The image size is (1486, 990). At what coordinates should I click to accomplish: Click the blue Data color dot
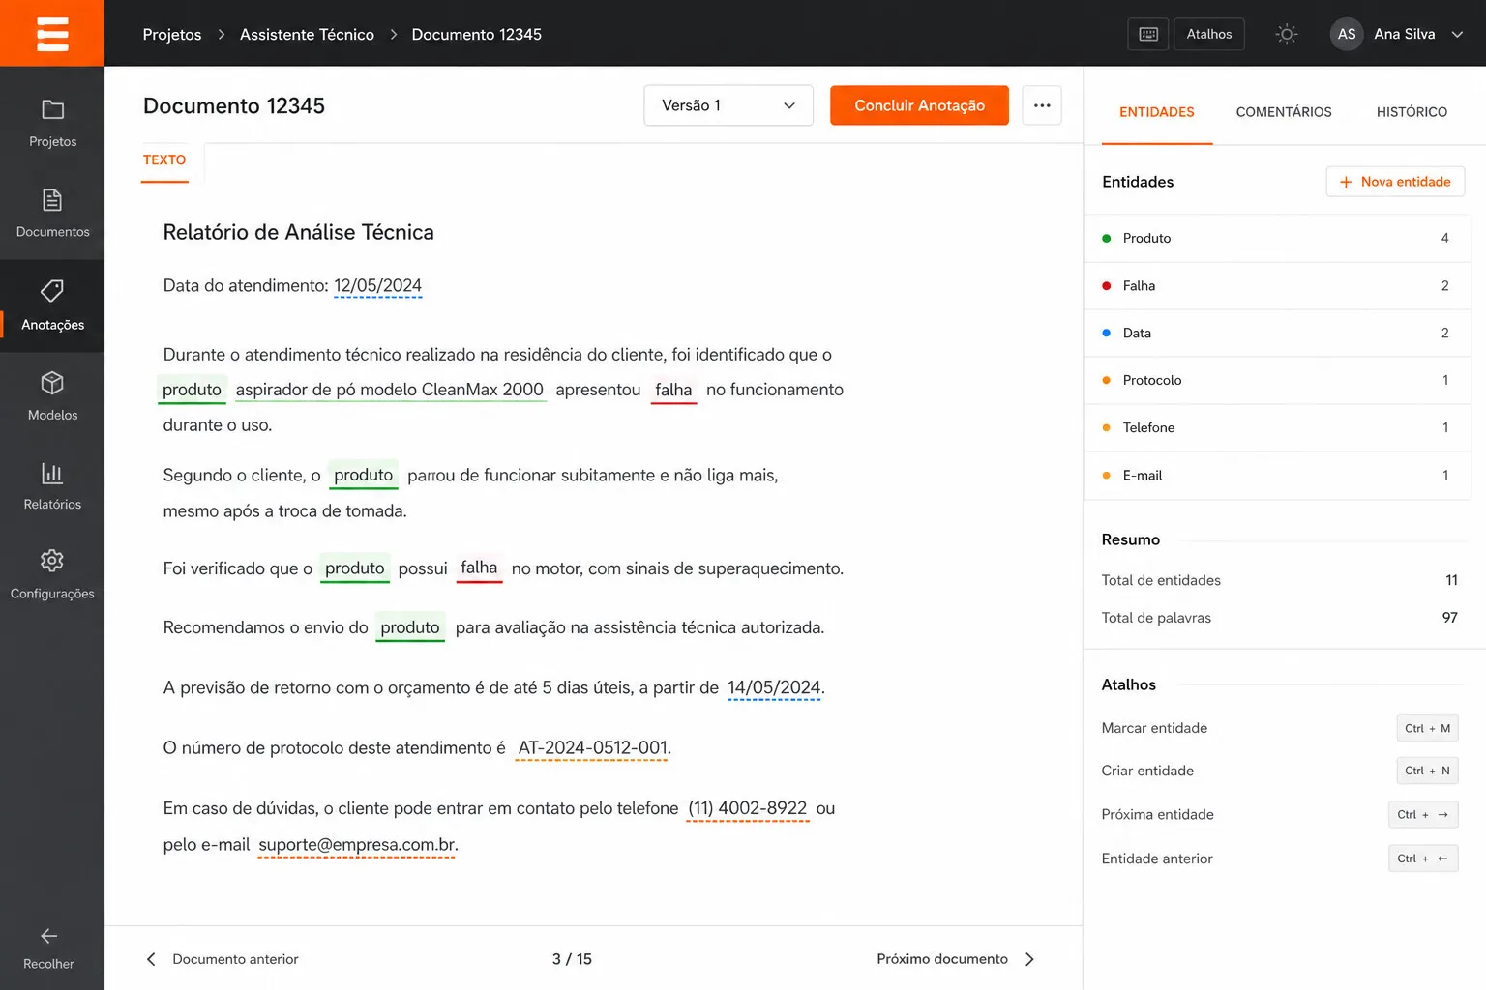click(1106, 333)
